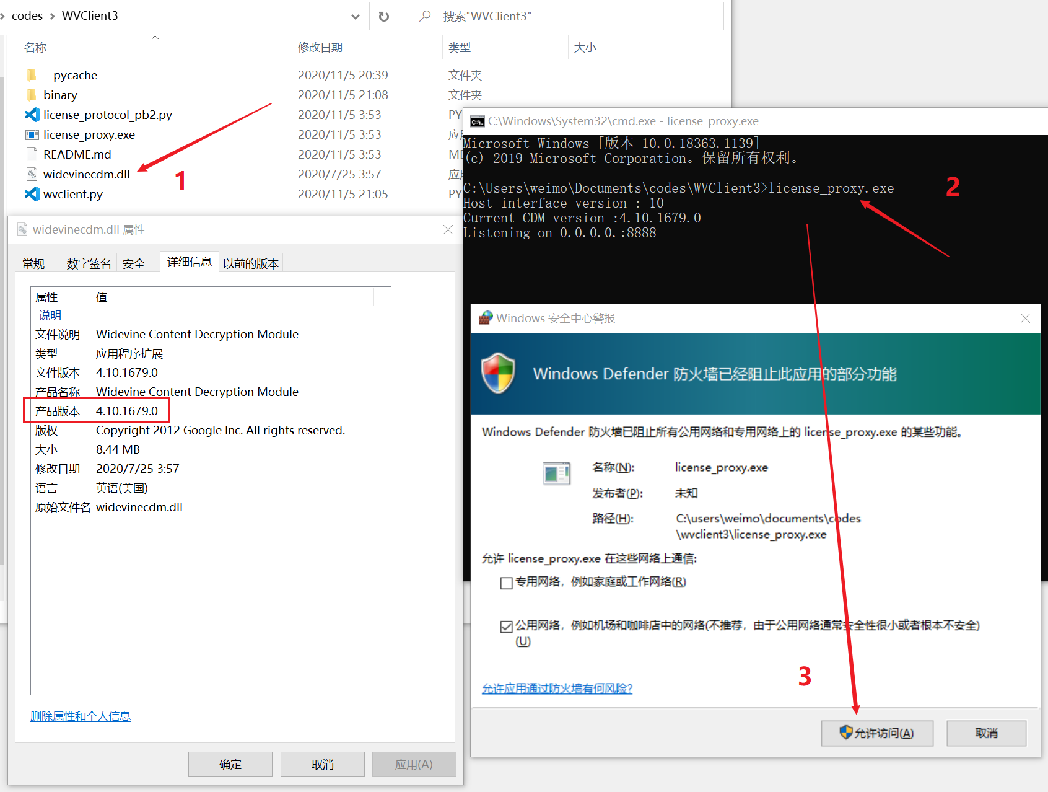This screenshot has height=792, width=1048.
Task: Click the dll icon beside widevinecdm.dll
Action: pos(32,174)
